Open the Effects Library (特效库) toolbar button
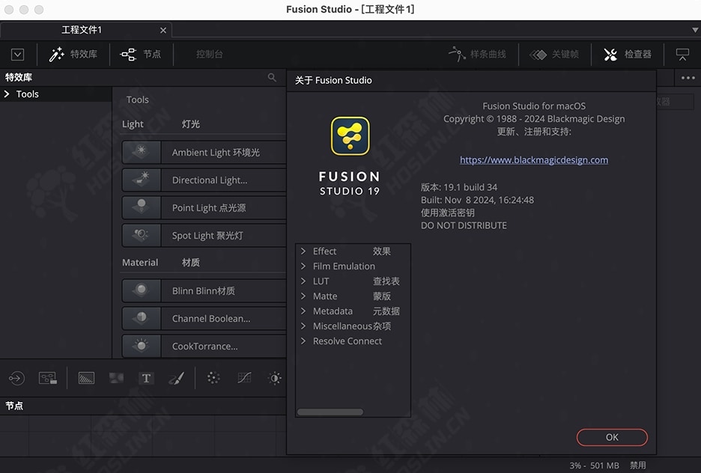Viewport: 701px width, 473px height. click(x=73, y=55)
